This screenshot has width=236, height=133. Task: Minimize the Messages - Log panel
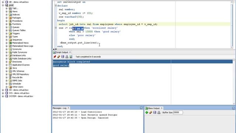click(x=141, y=108)
